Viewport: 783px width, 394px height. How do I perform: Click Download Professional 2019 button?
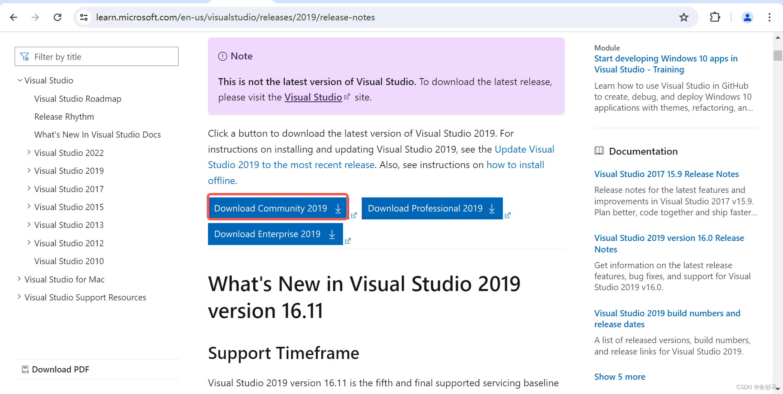(432, 208)
